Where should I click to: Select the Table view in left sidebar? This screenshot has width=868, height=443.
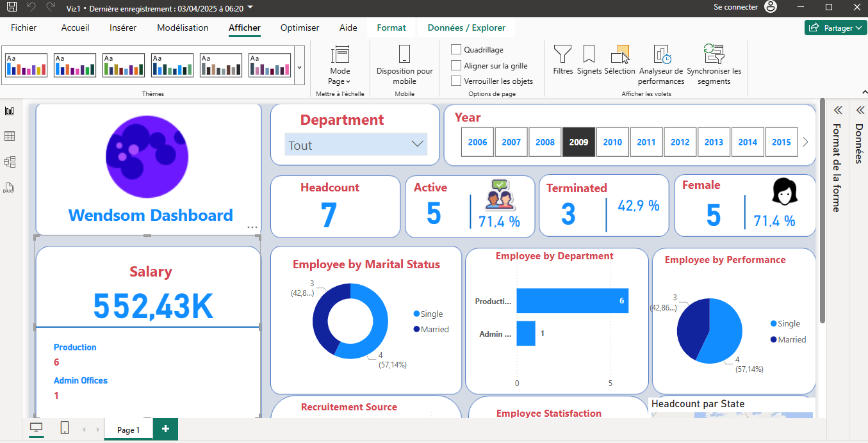(x=9, y=136)
